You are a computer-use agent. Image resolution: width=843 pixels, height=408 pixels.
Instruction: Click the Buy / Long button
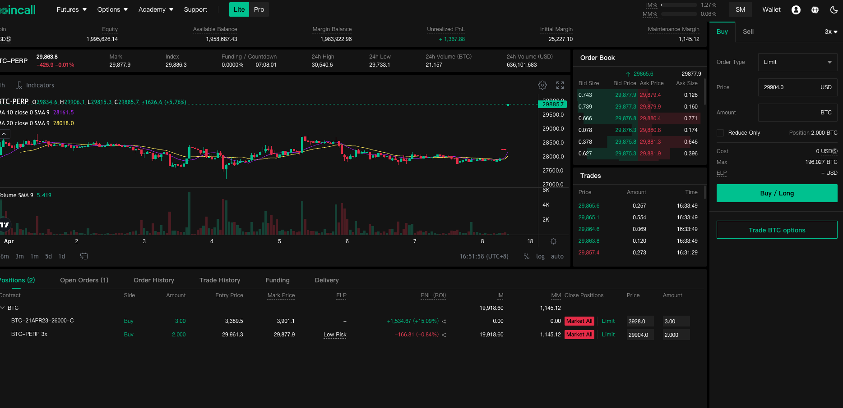click(777, 193)
